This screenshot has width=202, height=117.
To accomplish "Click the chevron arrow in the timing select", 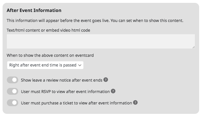I will tap(80, 65).
